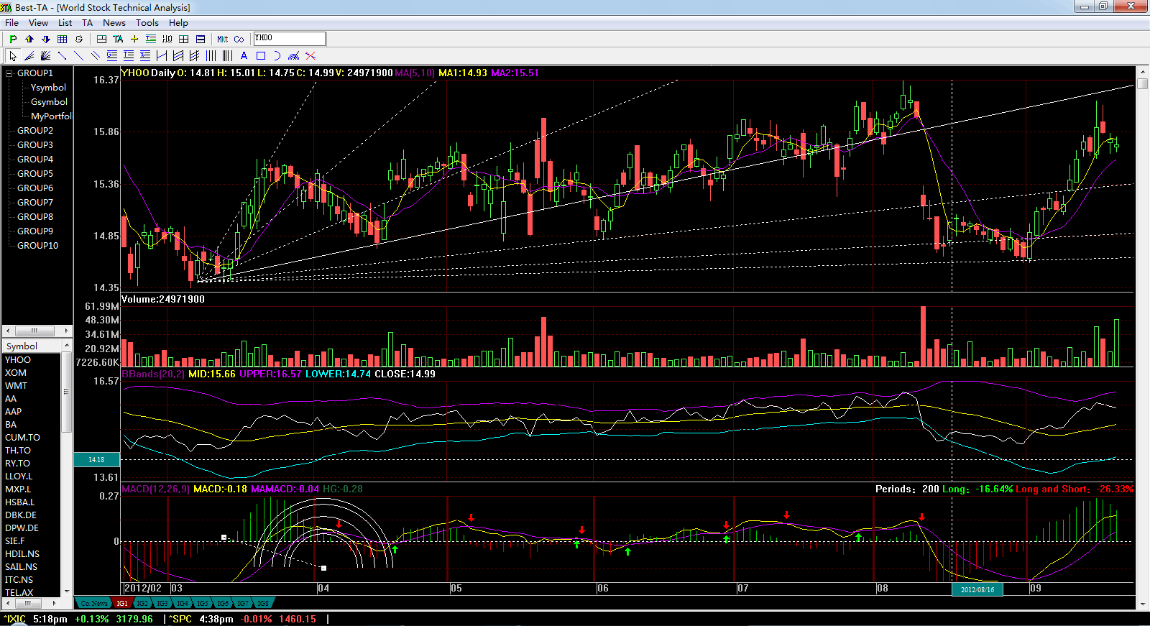Select GROUP10 in the tree
Screen dimensions: 1150x626
pyautogui.click(x=38, y=246)
